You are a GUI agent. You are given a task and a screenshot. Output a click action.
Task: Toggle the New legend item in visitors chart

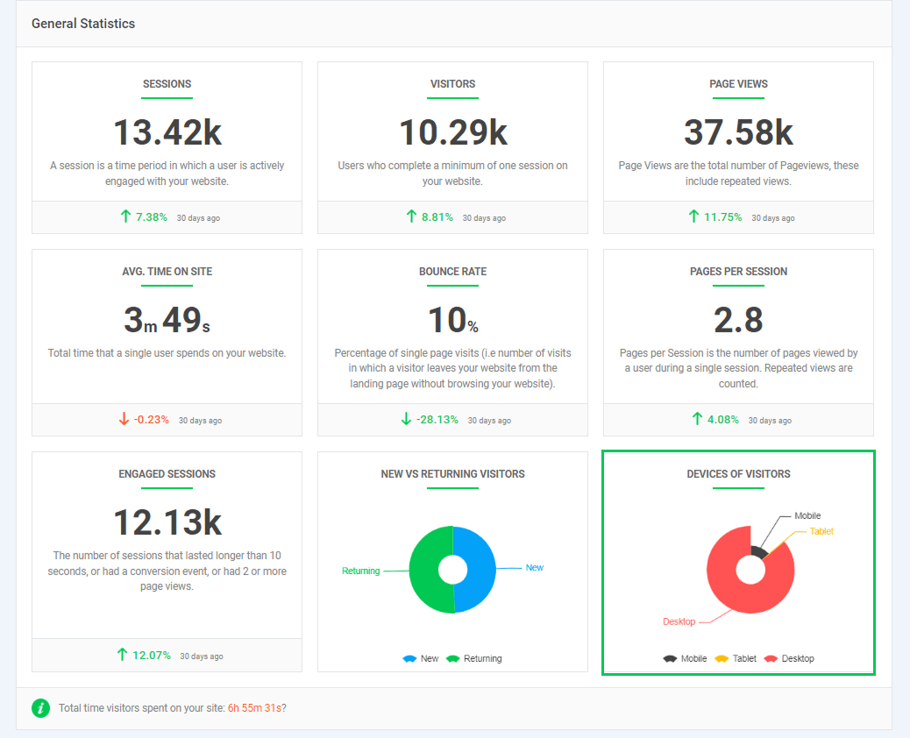(x=421, y=658)
